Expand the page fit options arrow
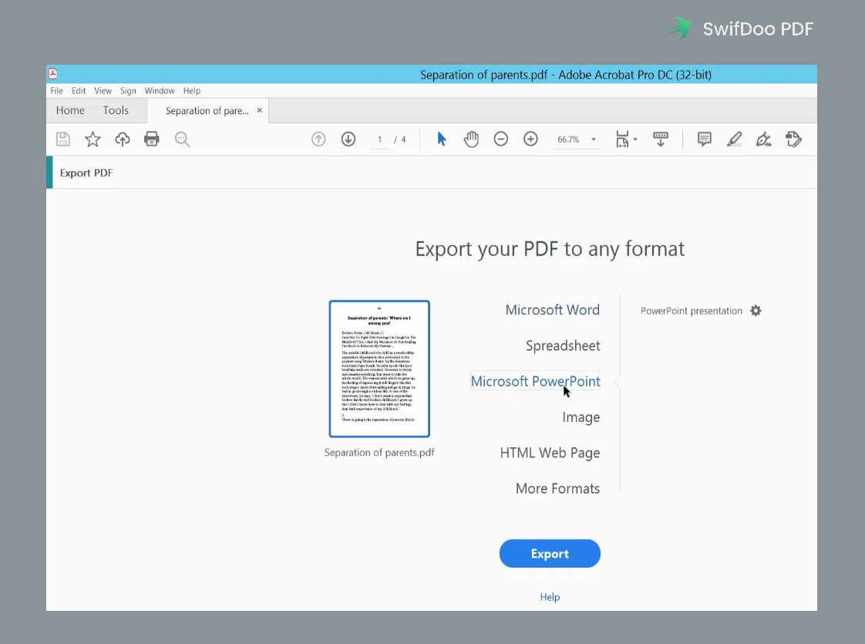865x644 pixels. point(635,140)
